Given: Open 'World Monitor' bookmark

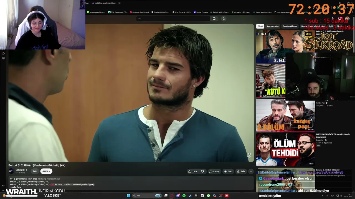Looking at the screenshot, I should pos(262,12).
